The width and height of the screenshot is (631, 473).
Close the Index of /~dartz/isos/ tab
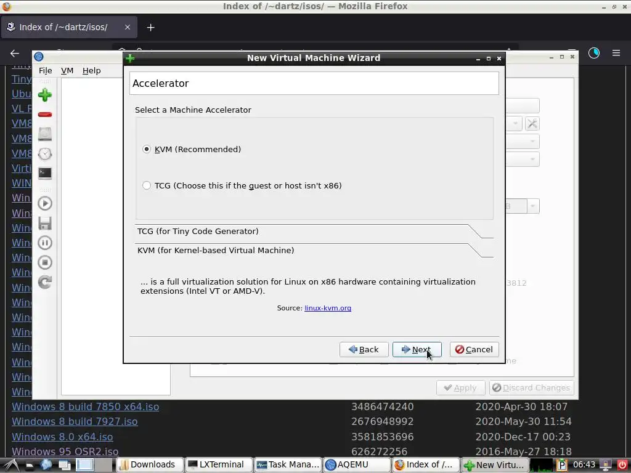[x=127, y=27]
